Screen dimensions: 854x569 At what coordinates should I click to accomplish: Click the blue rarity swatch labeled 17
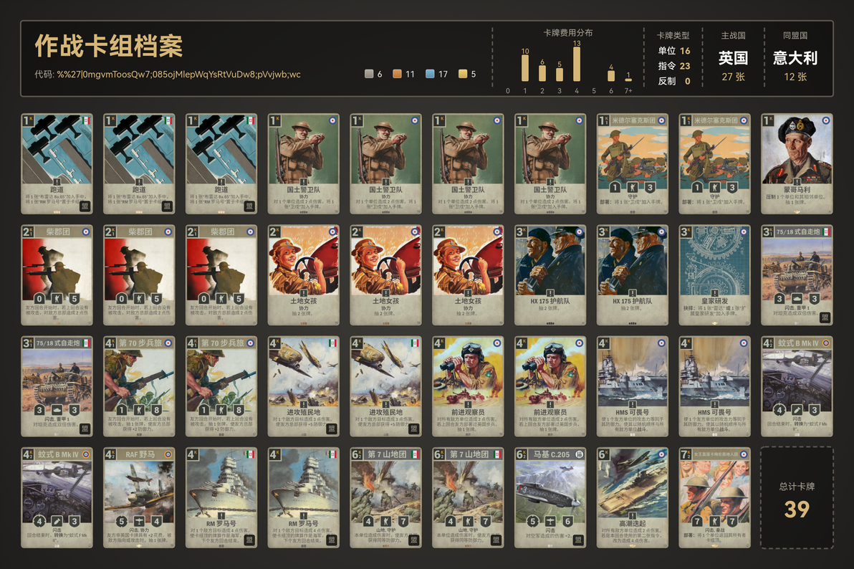(x=430, y=74)
